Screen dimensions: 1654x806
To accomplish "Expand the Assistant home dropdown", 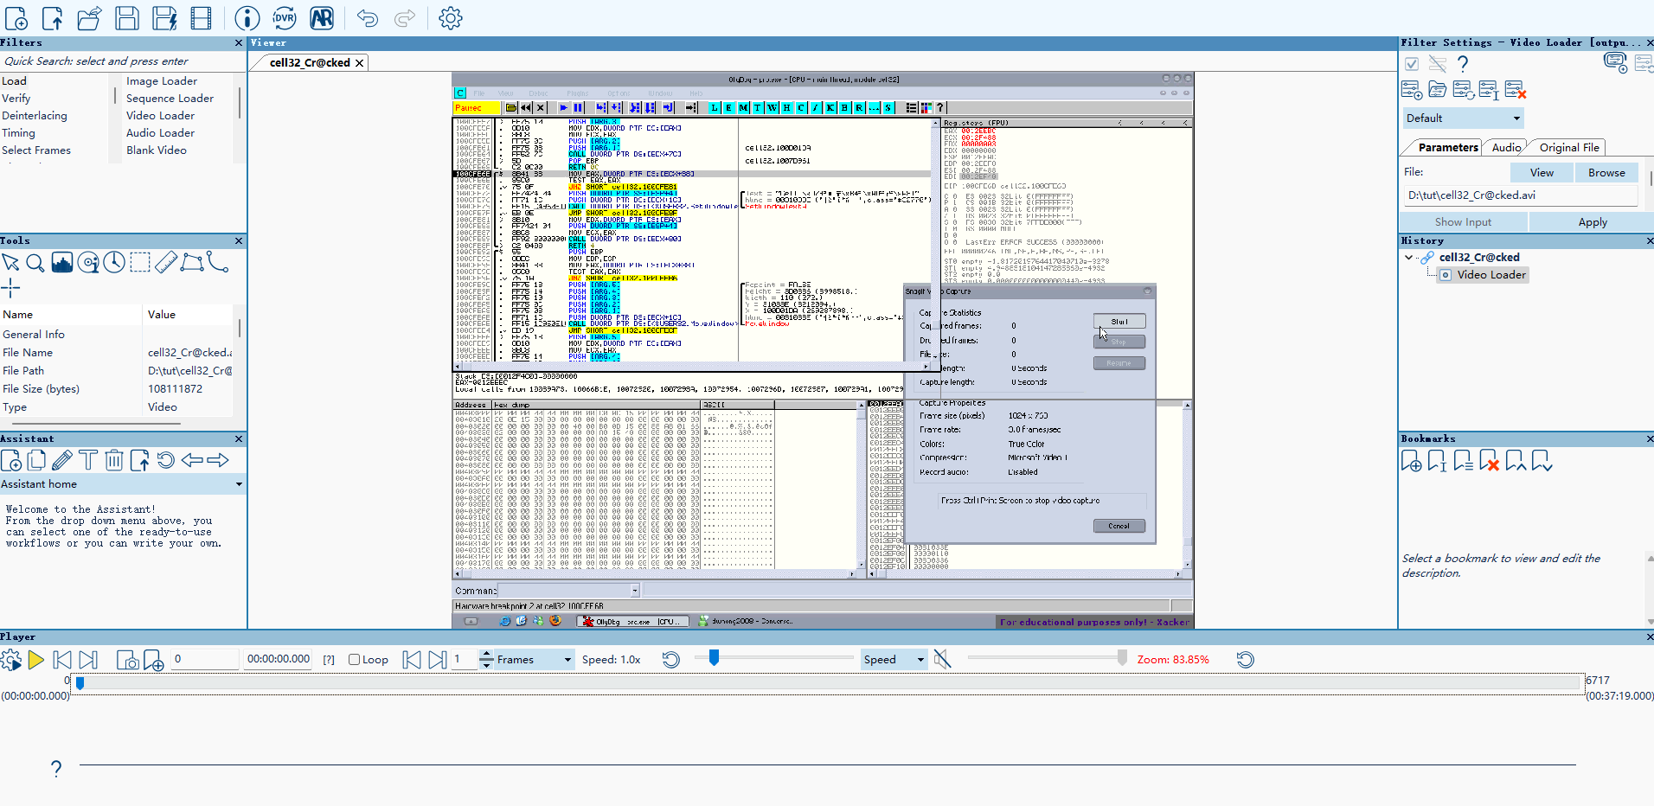I will (123, 484).
